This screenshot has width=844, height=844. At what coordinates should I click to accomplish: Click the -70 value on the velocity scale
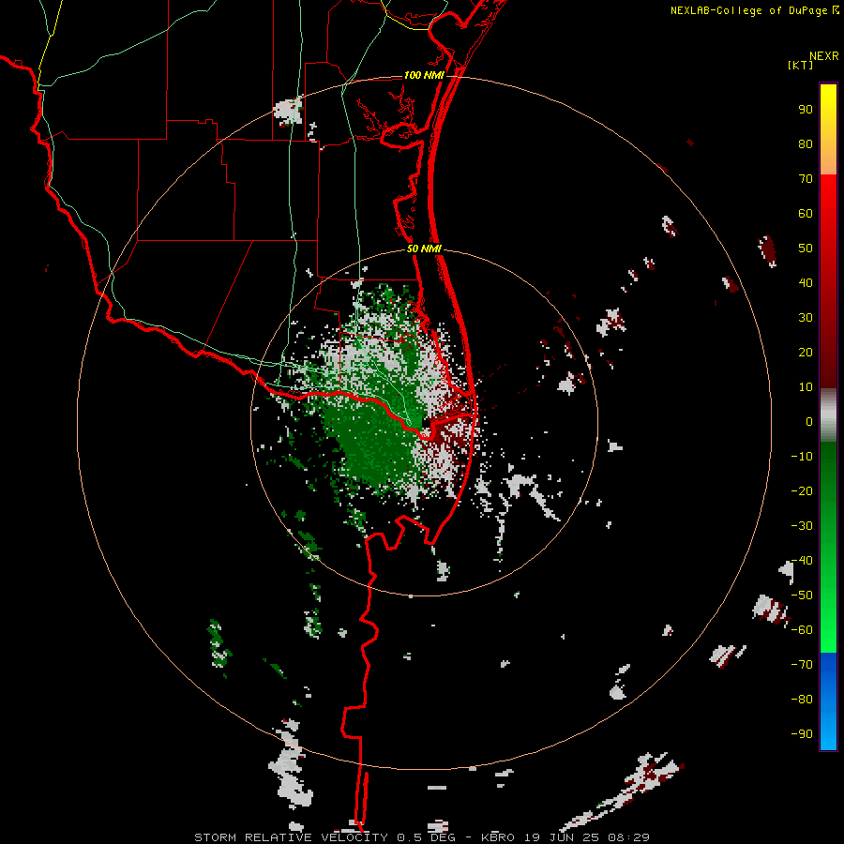click(802, 665)
